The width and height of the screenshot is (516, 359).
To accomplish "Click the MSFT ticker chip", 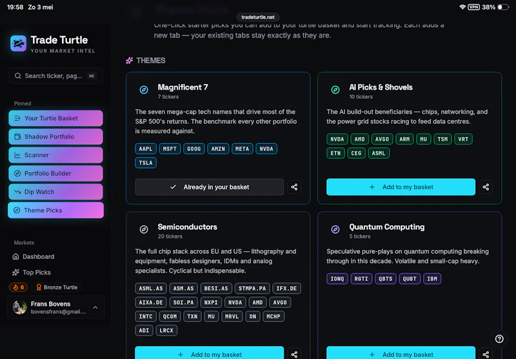I will [x=170, y=149].
